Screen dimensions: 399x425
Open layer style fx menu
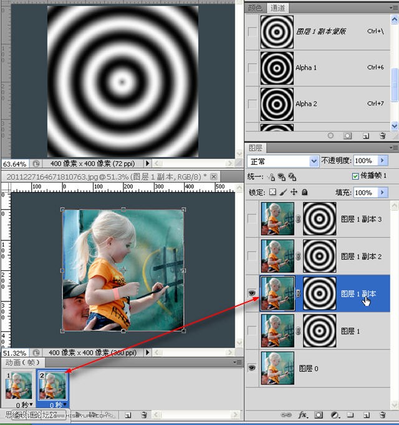tap(303, 414)
